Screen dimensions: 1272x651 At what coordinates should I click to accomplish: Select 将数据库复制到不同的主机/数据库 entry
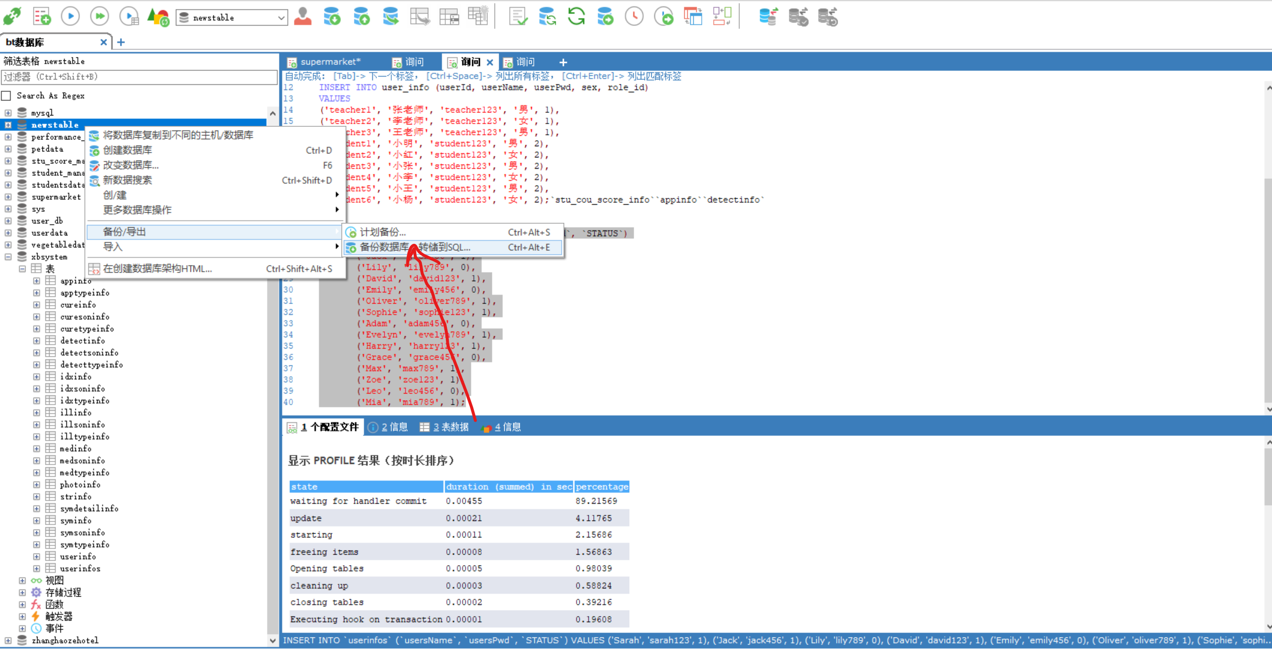(215, 135)
